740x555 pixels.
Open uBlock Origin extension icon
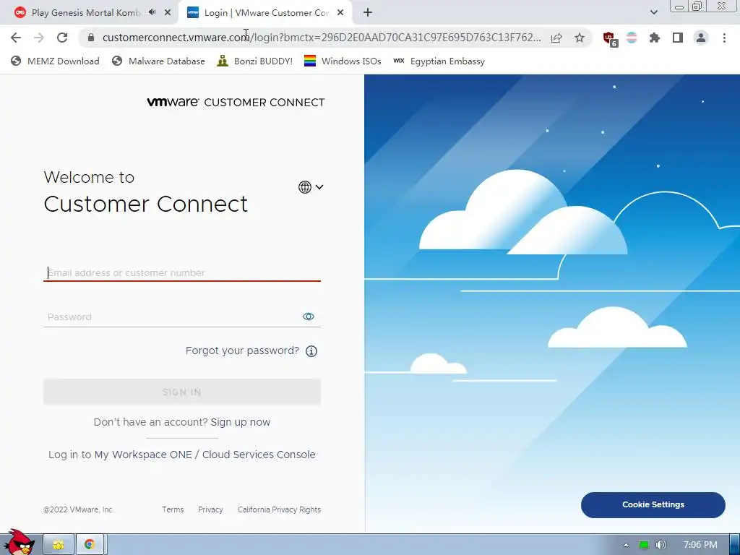point(610,38)
